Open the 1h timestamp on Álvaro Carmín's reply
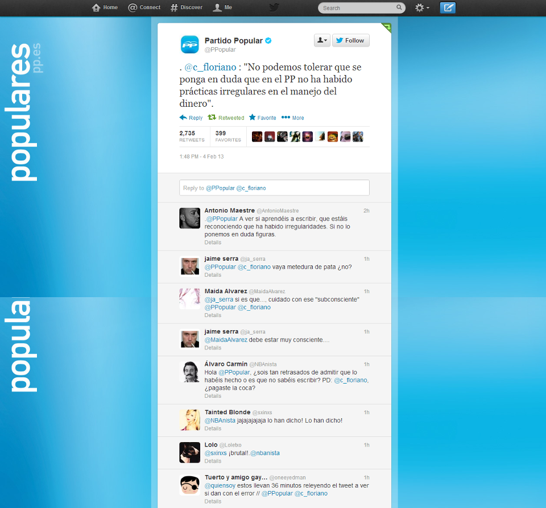Image resolution: width=546 pixels, height=508 pixels. (x=367, y=364)
